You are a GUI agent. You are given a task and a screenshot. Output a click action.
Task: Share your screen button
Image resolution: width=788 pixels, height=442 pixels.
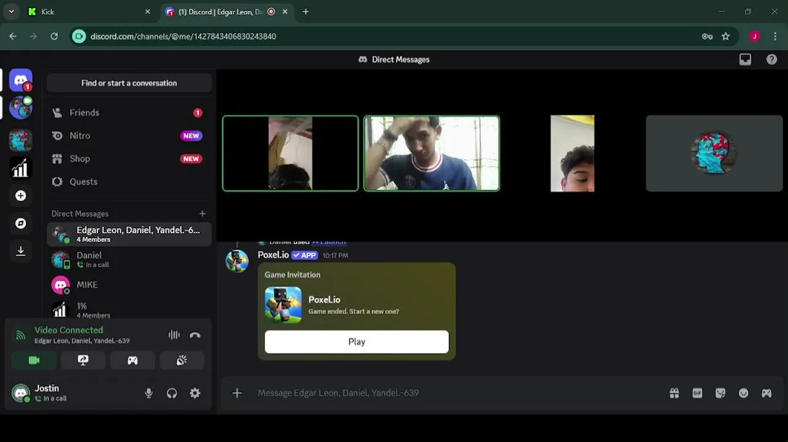click(83, 360)
